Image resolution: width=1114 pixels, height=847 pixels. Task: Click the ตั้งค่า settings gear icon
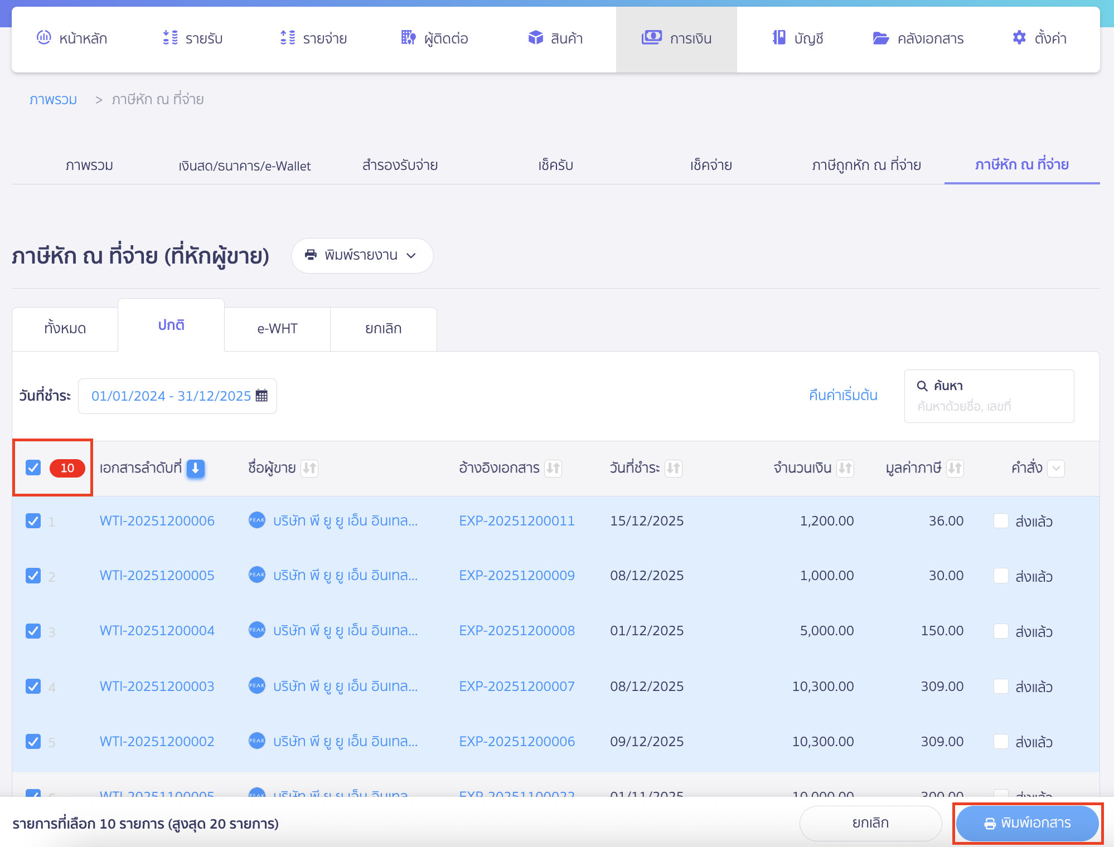(1019, 38)
